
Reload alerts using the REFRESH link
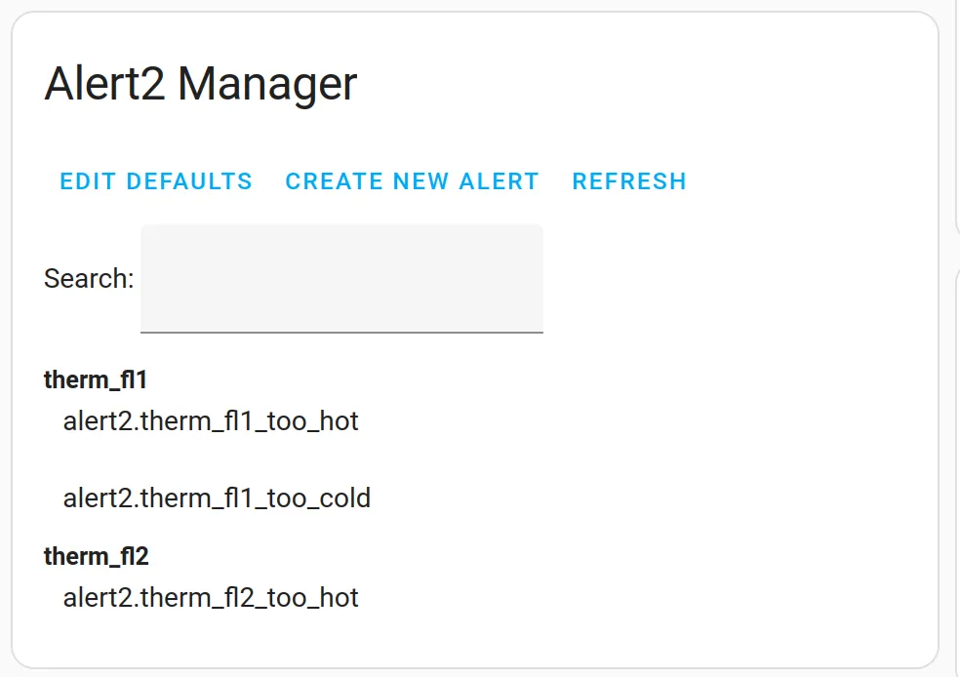[629, 181]
